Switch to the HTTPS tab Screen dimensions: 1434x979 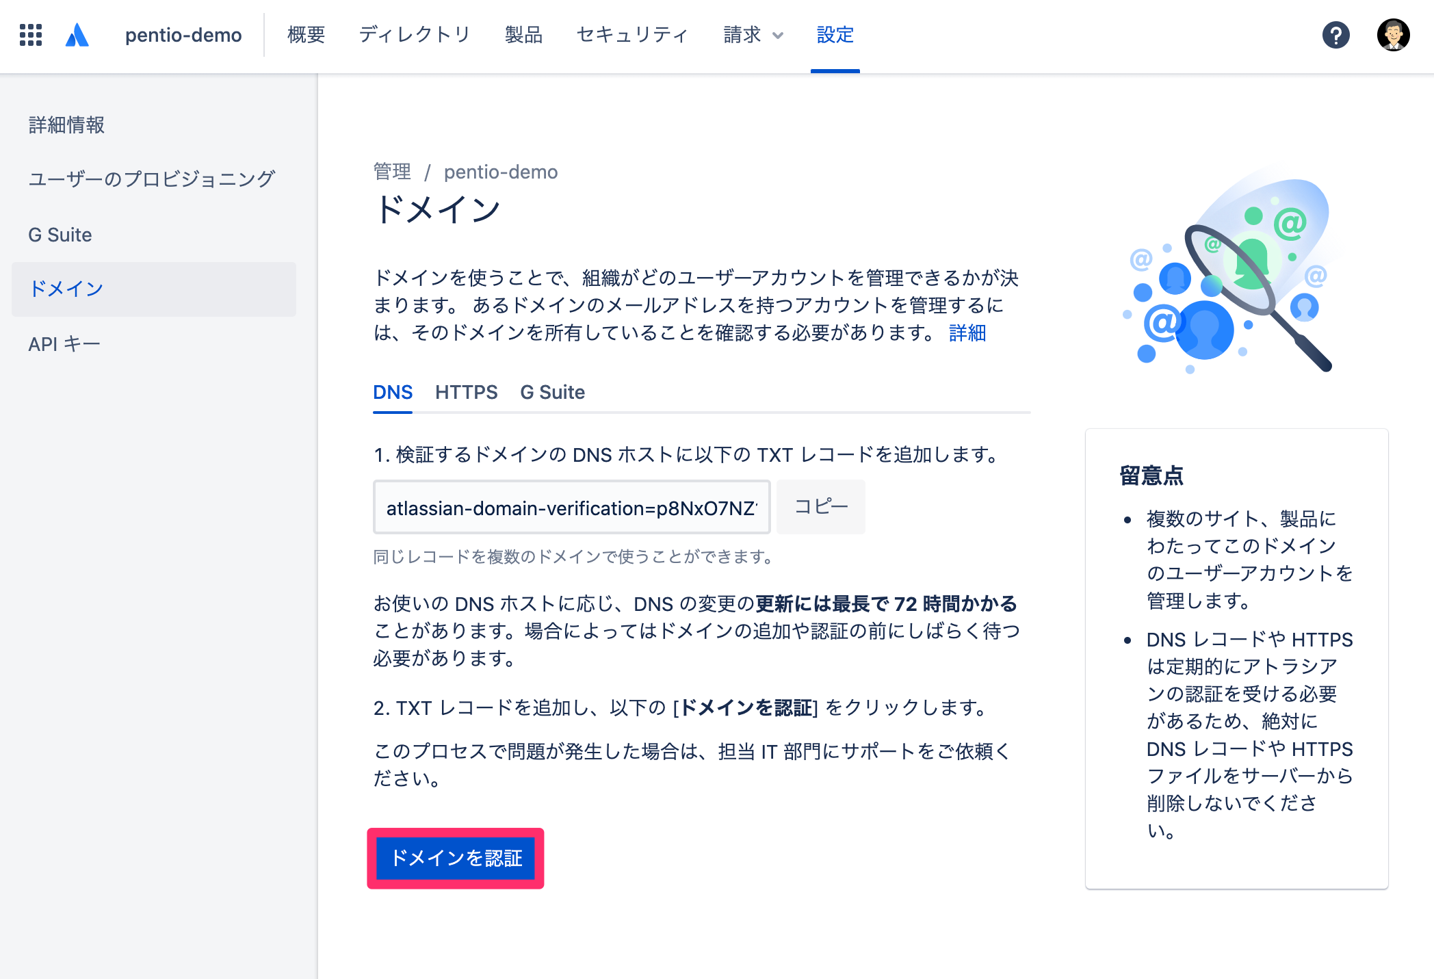pyautogui.click(x=467, y=393)
